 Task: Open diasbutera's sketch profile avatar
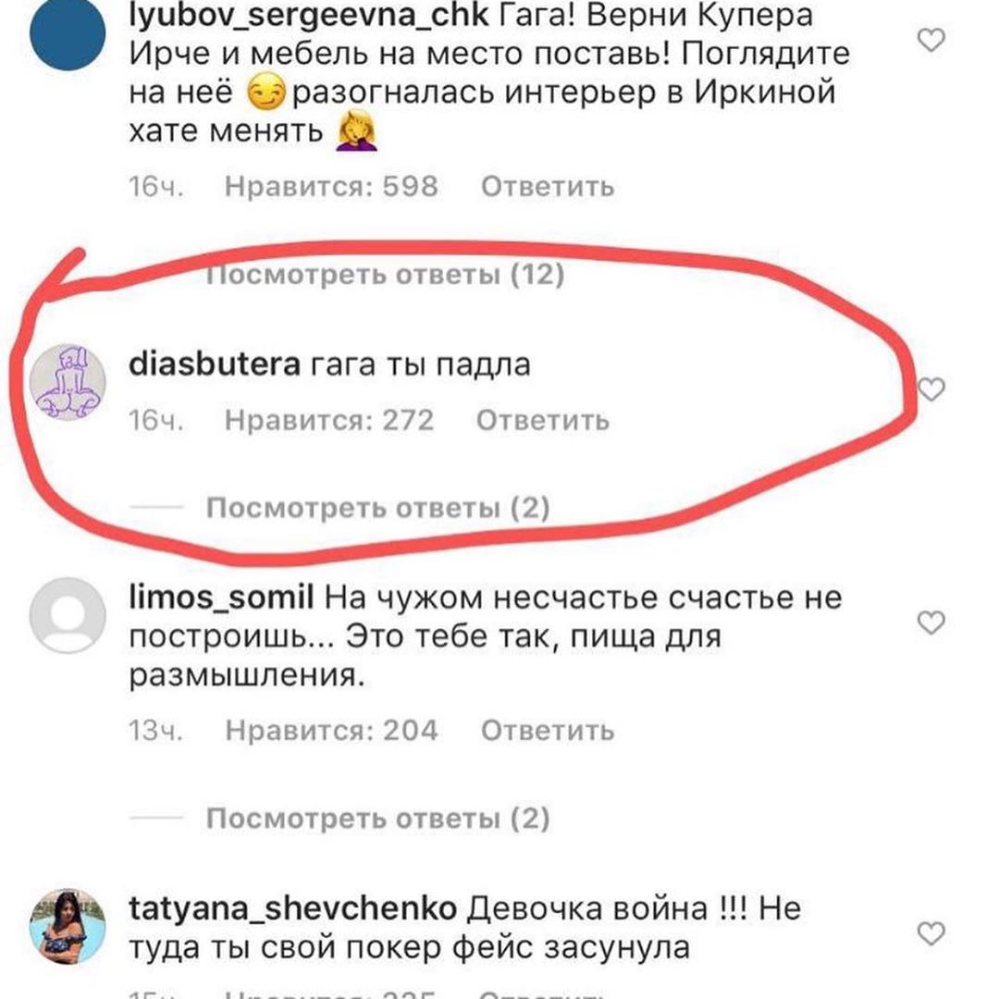click(x=68, y=382)
